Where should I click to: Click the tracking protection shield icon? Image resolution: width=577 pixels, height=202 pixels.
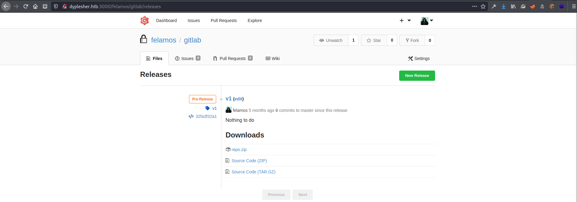tap(56, 6)
